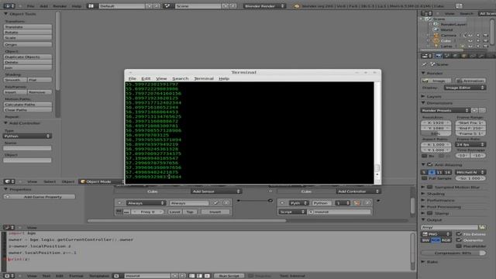This screenshot has width=496, height=279.
Task: Click the Translate button
Action: (28, 27)
